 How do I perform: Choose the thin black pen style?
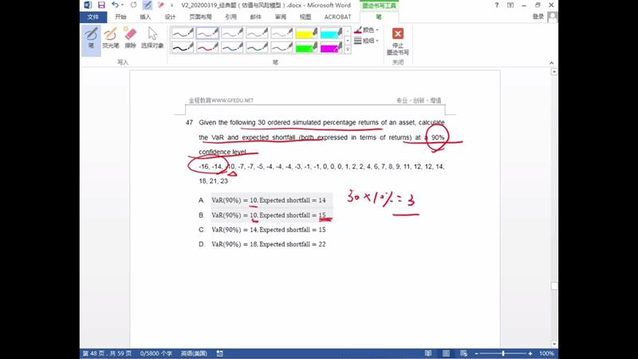183,33
